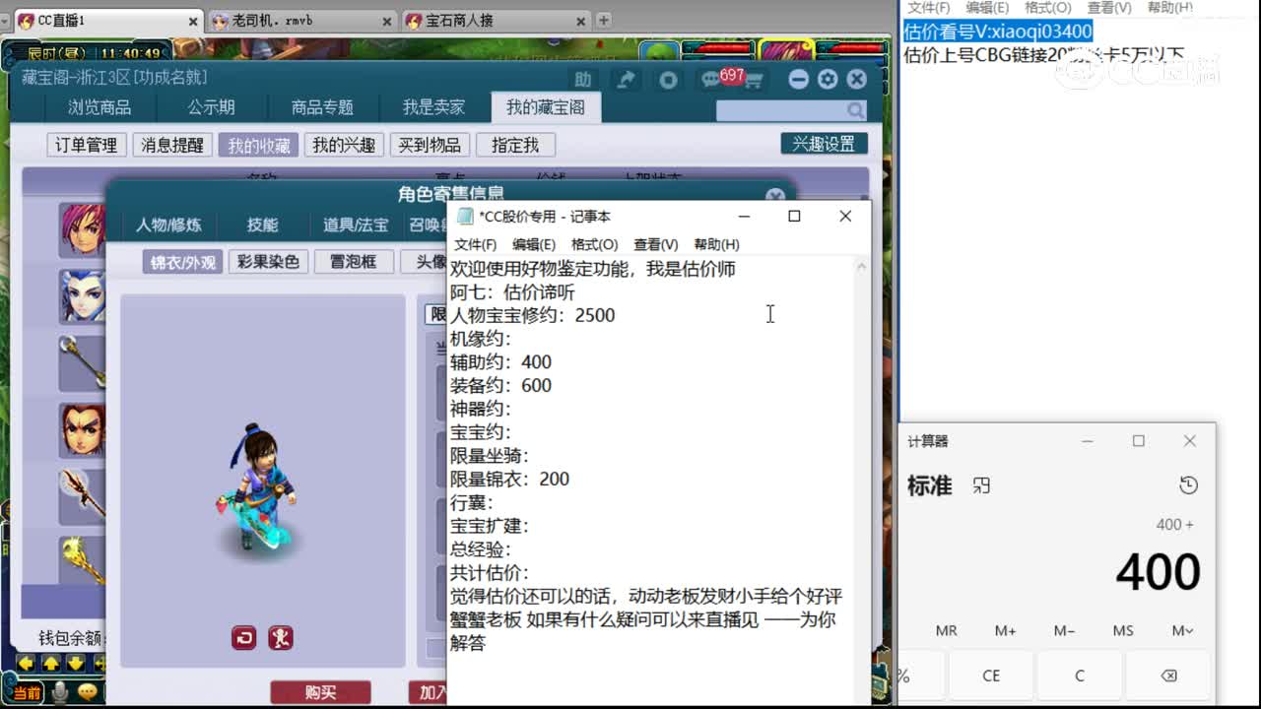The image size is (1261, 709).
Task: Click the rotate character icon below the model
Action: point(244,638)
